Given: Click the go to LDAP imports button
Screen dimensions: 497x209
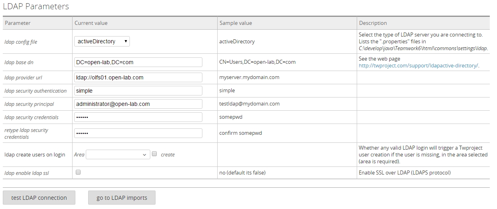Looking at the screenshot, I should (x=121, y=198).
